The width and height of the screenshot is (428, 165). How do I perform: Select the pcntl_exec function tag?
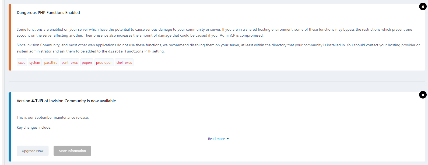click(70, 63)
